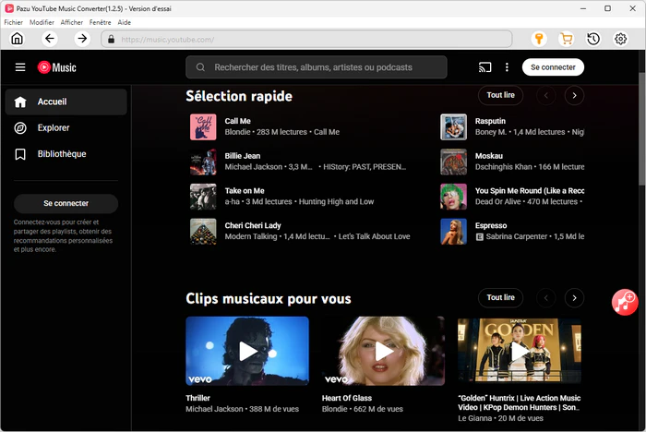Show previous Sélection rapide songs chevron

pos(546,96)
